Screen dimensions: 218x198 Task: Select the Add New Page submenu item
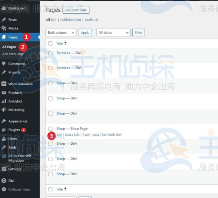(x=13, y=54)
